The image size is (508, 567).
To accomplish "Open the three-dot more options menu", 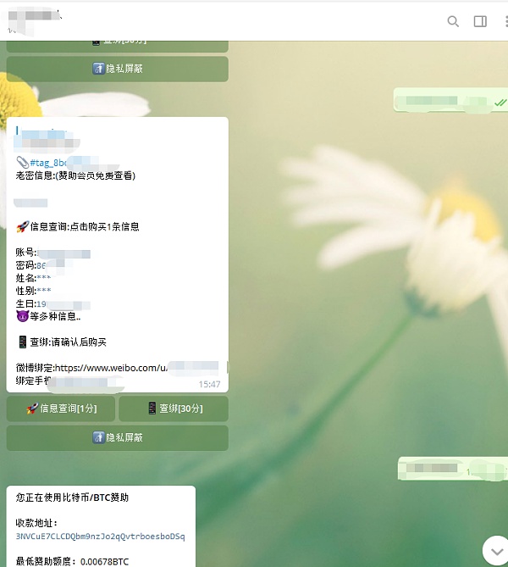I will click(504, 21).
